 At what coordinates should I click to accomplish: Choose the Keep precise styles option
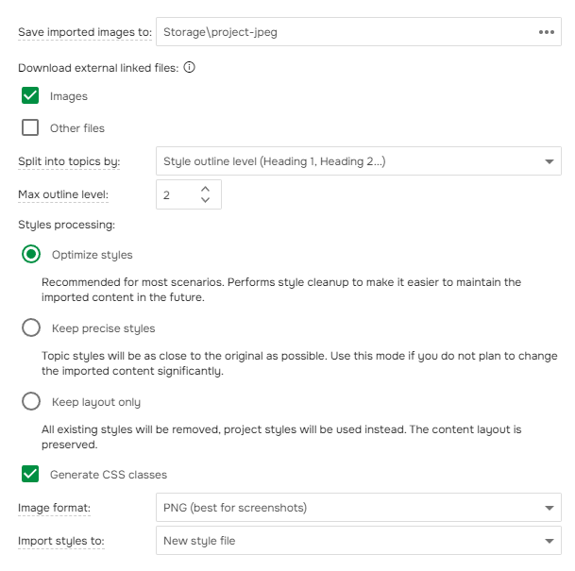[x=31, y=327]
